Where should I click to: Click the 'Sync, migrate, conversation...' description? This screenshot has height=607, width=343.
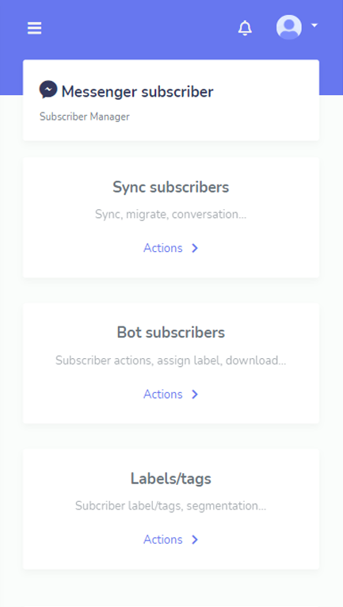pos(171,214)
